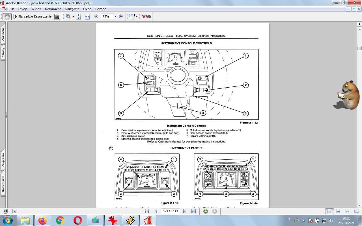Select the Hand tool
Viewport: 362px width, 226px height.
pyautogui.click(x=7, y=16)
